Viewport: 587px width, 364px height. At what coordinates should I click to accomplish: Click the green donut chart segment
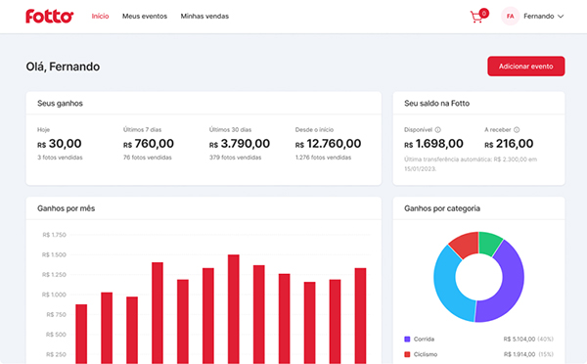489,243
